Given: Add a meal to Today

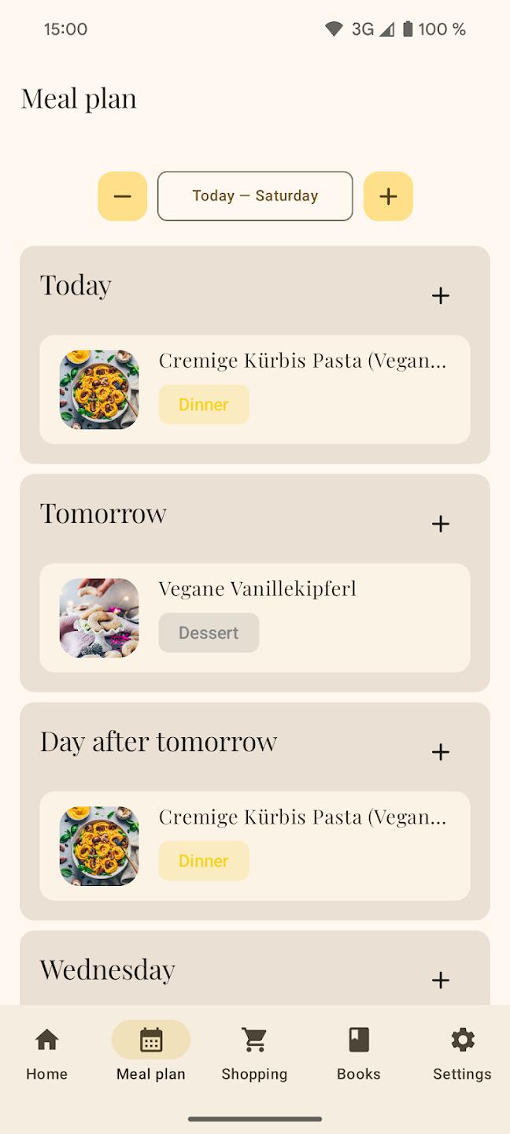Looking at the screenshot, I should coord(441,295).
